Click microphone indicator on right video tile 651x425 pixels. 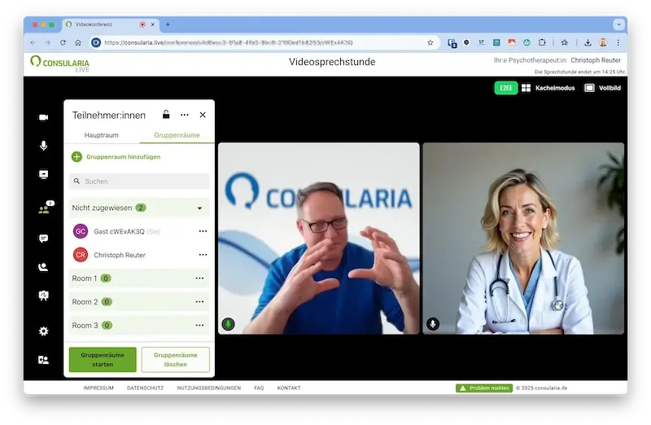[x=433, y=323]
